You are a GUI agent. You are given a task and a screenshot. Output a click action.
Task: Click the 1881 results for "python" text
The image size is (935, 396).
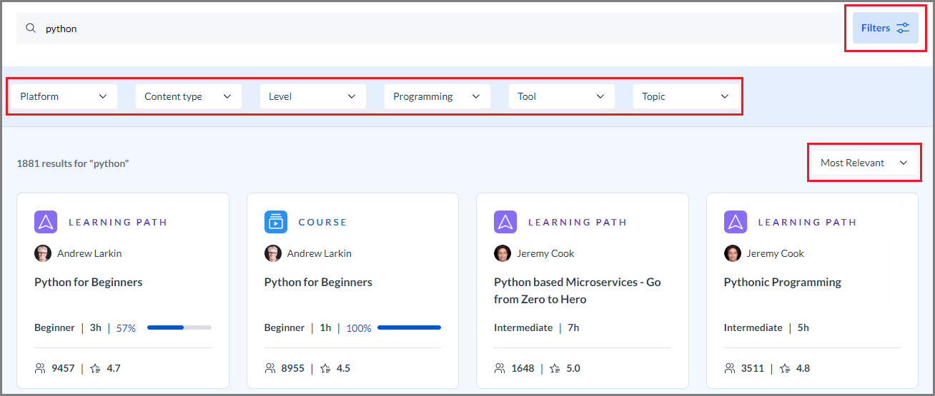click(73, 163)
